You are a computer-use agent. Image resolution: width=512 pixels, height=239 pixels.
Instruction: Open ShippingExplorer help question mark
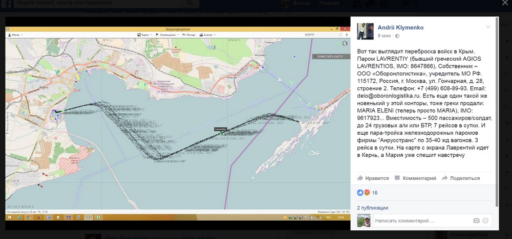coord(346,35)
